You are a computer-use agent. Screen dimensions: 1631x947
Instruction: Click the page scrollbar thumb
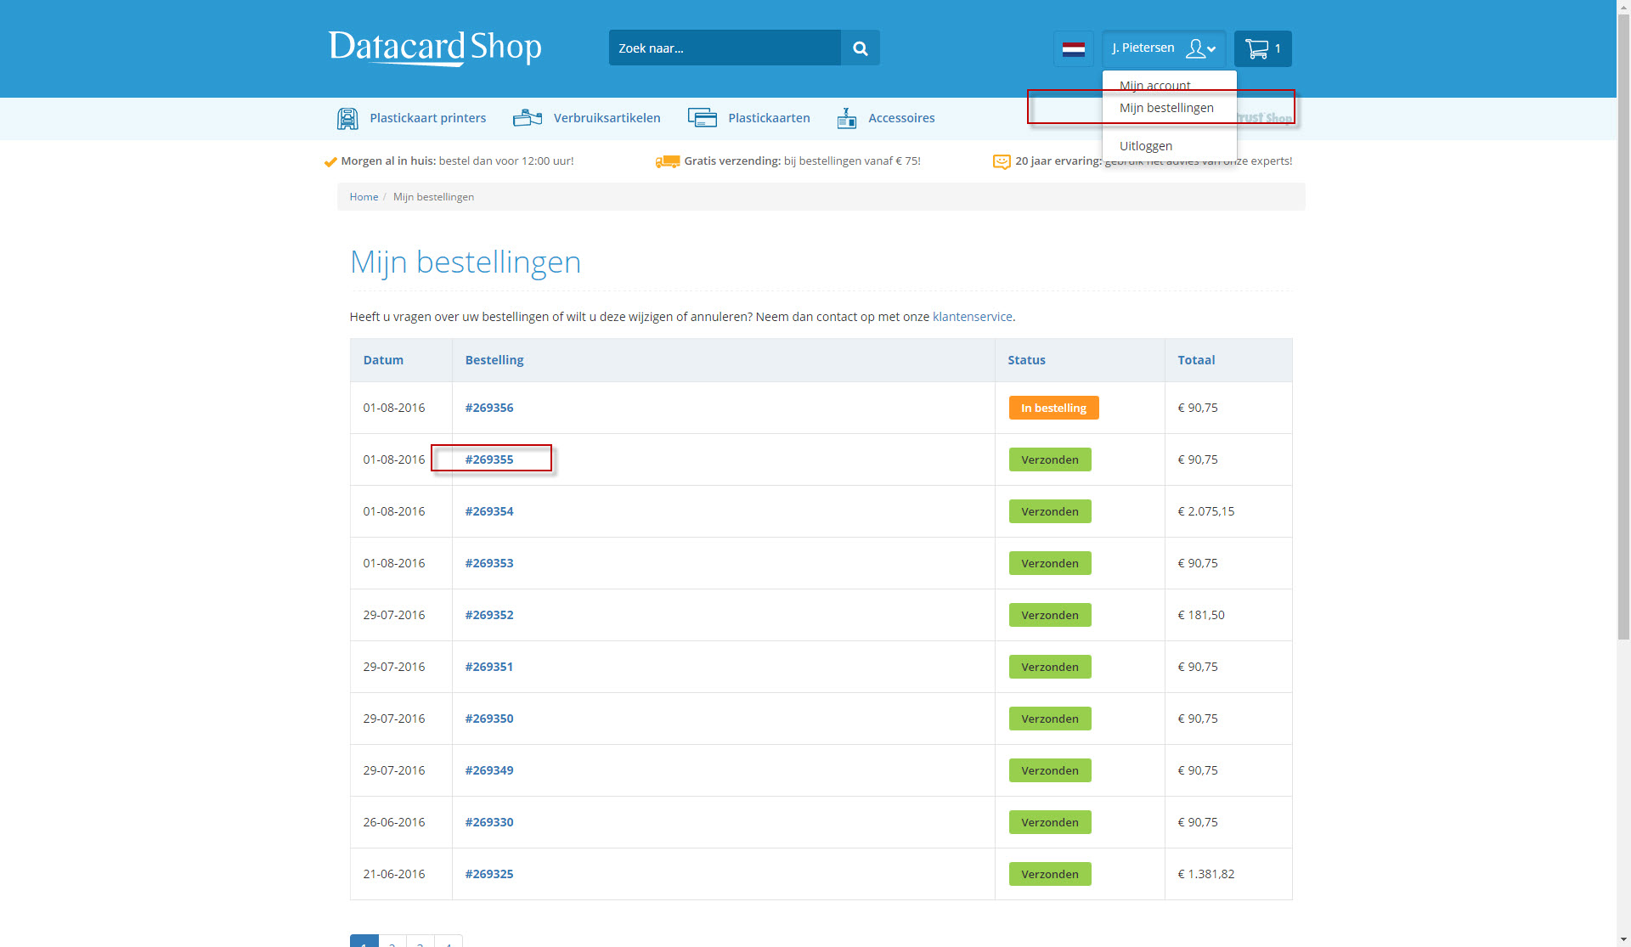[1623, 327]
